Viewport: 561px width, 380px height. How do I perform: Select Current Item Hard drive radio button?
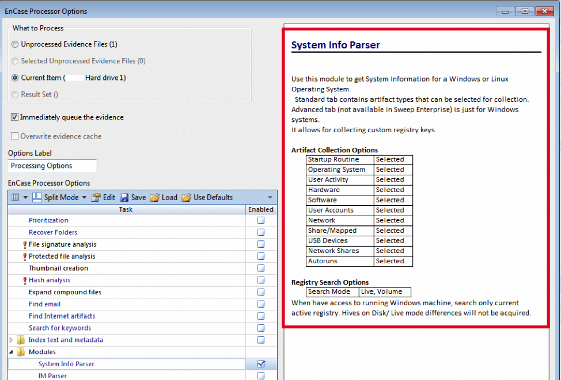pos(15,78)
